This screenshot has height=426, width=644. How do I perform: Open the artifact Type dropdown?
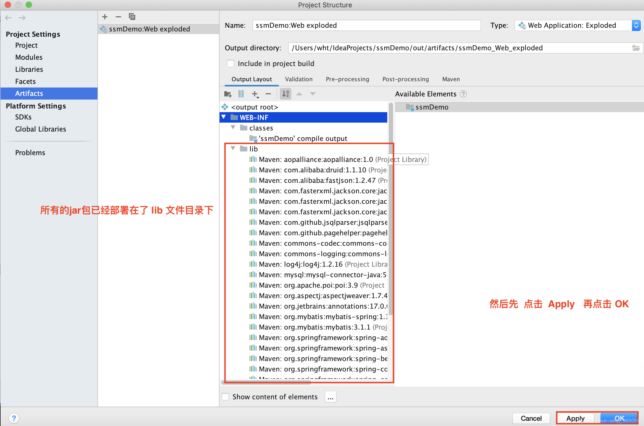pyautogui.click(x=636, y=25)
